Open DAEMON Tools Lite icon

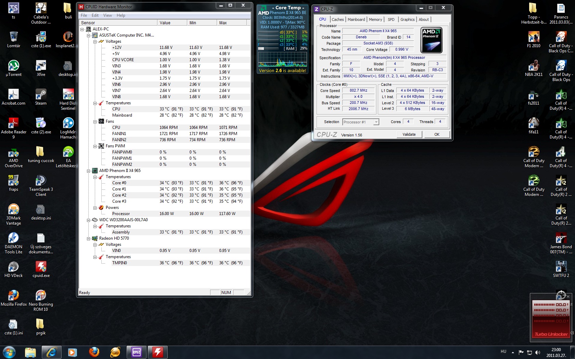[14, 243]
